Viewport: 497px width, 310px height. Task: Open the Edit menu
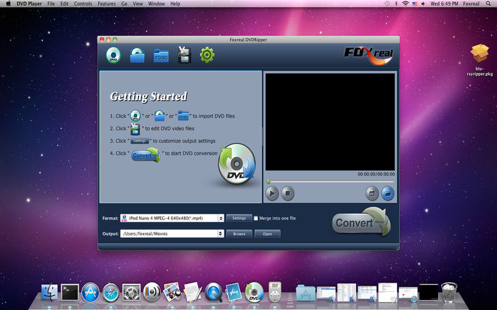click(x=65, y=4)
